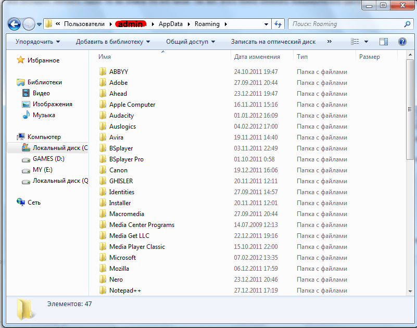
Task: Click the search magnifier icon
Action: (x=407, y=24)
